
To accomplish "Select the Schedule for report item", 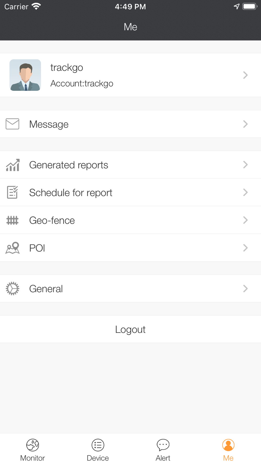I will coord(130,192).
